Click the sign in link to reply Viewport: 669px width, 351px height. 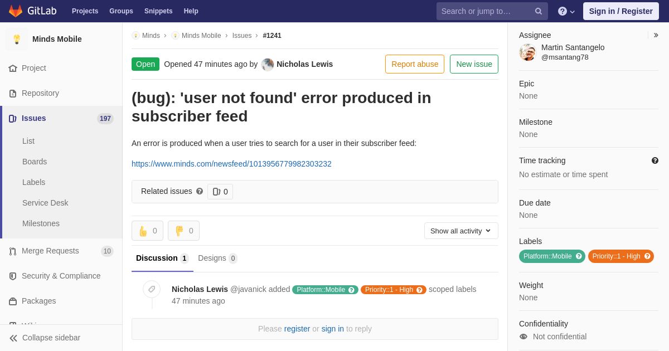(x=333, y=329)
